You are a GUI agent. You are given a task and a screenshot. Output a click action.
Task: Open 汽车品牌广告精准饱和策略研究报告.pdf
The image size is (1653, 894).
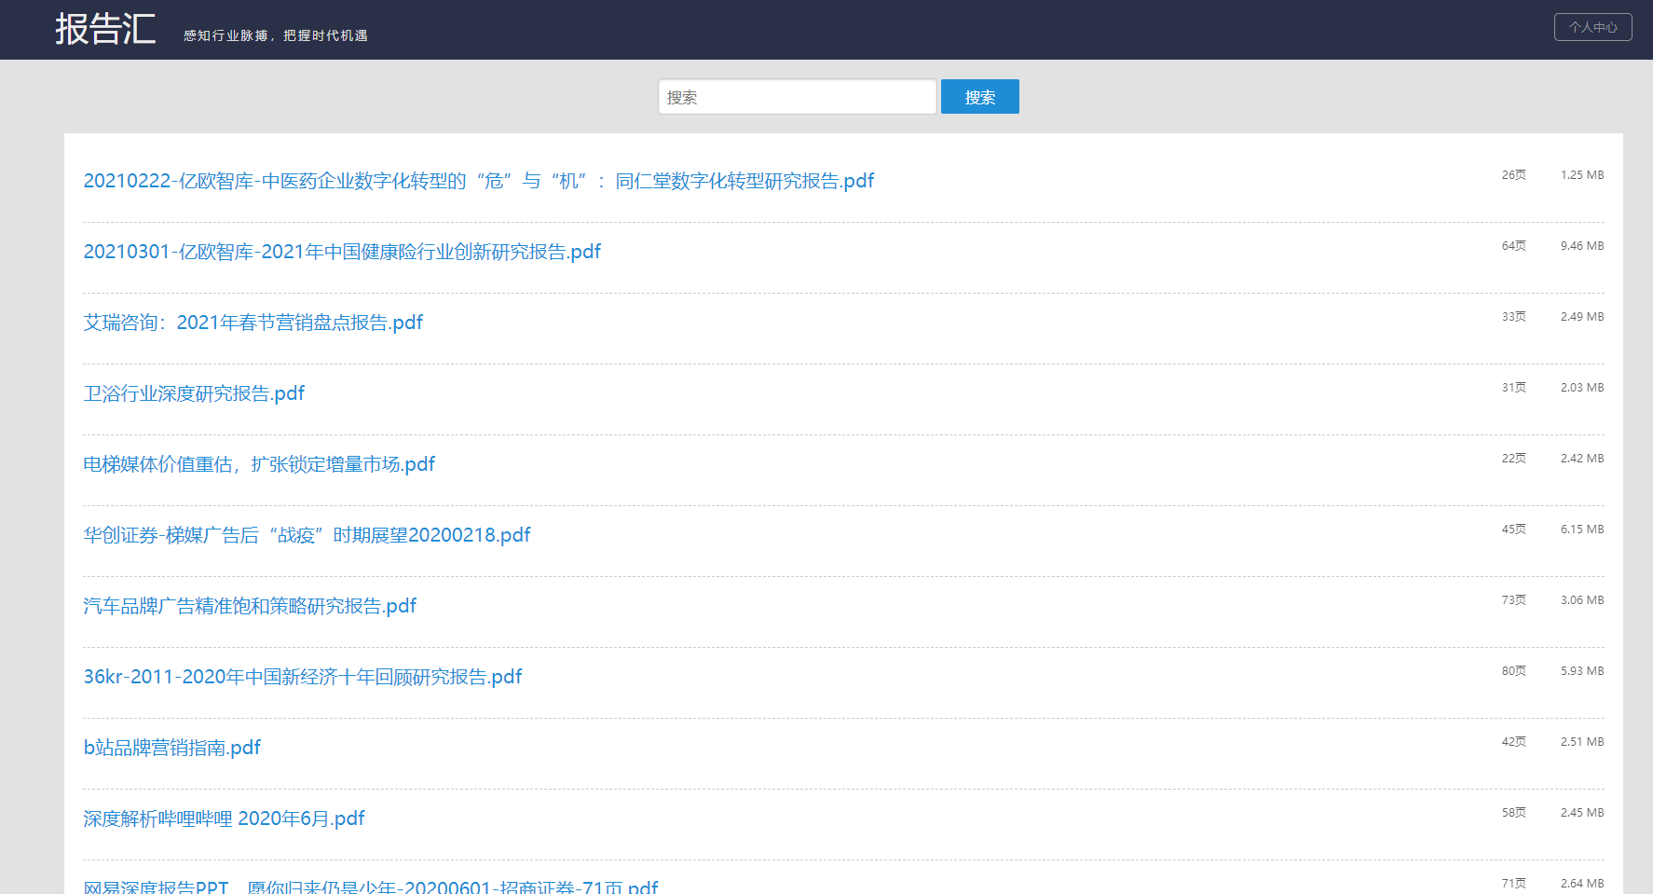tap(250, 606)
